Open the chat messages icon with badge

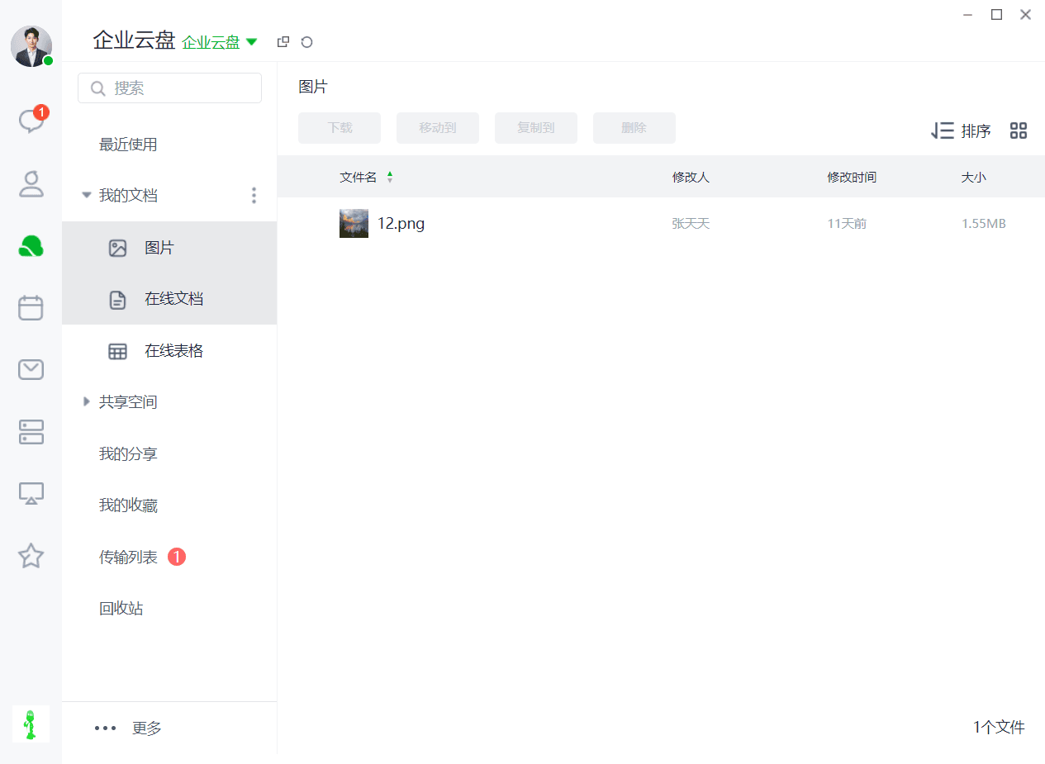tap(31, 121)
